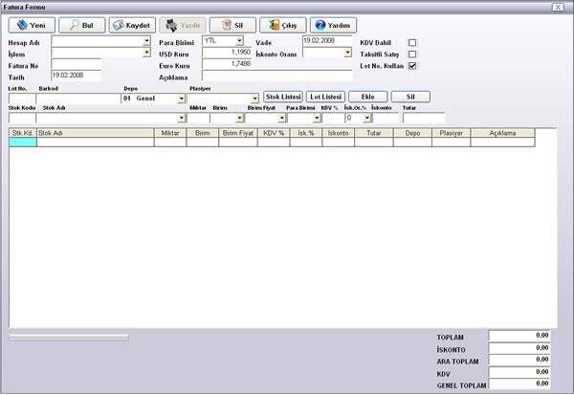Click the Yazdır print button
The height and width of the screenshot is (395, 574).
click(x=183, y=25)
